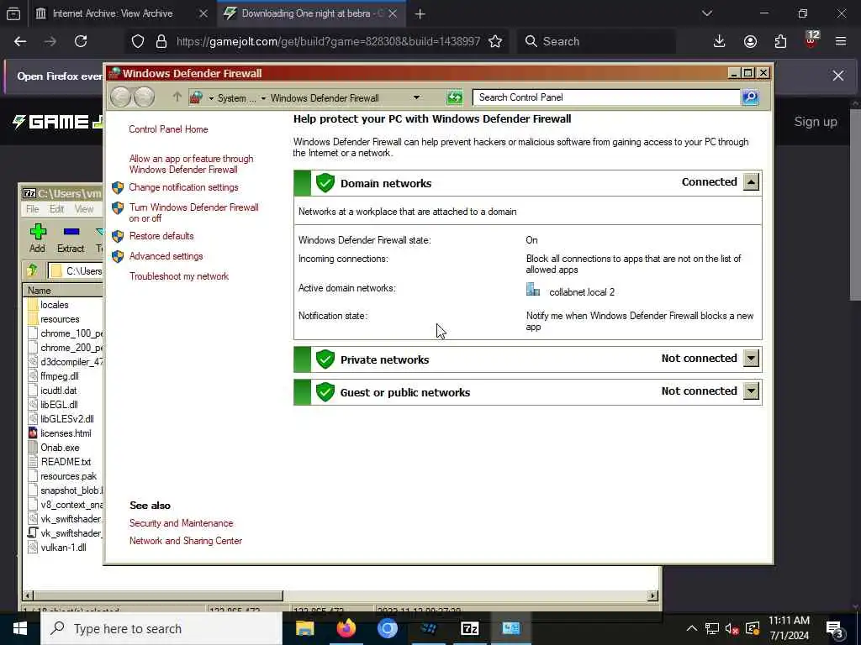Click the volume icon in the system tray
The height and width of the screenshot is (645, 861).
pyautogui.click(x=731, y=629)
